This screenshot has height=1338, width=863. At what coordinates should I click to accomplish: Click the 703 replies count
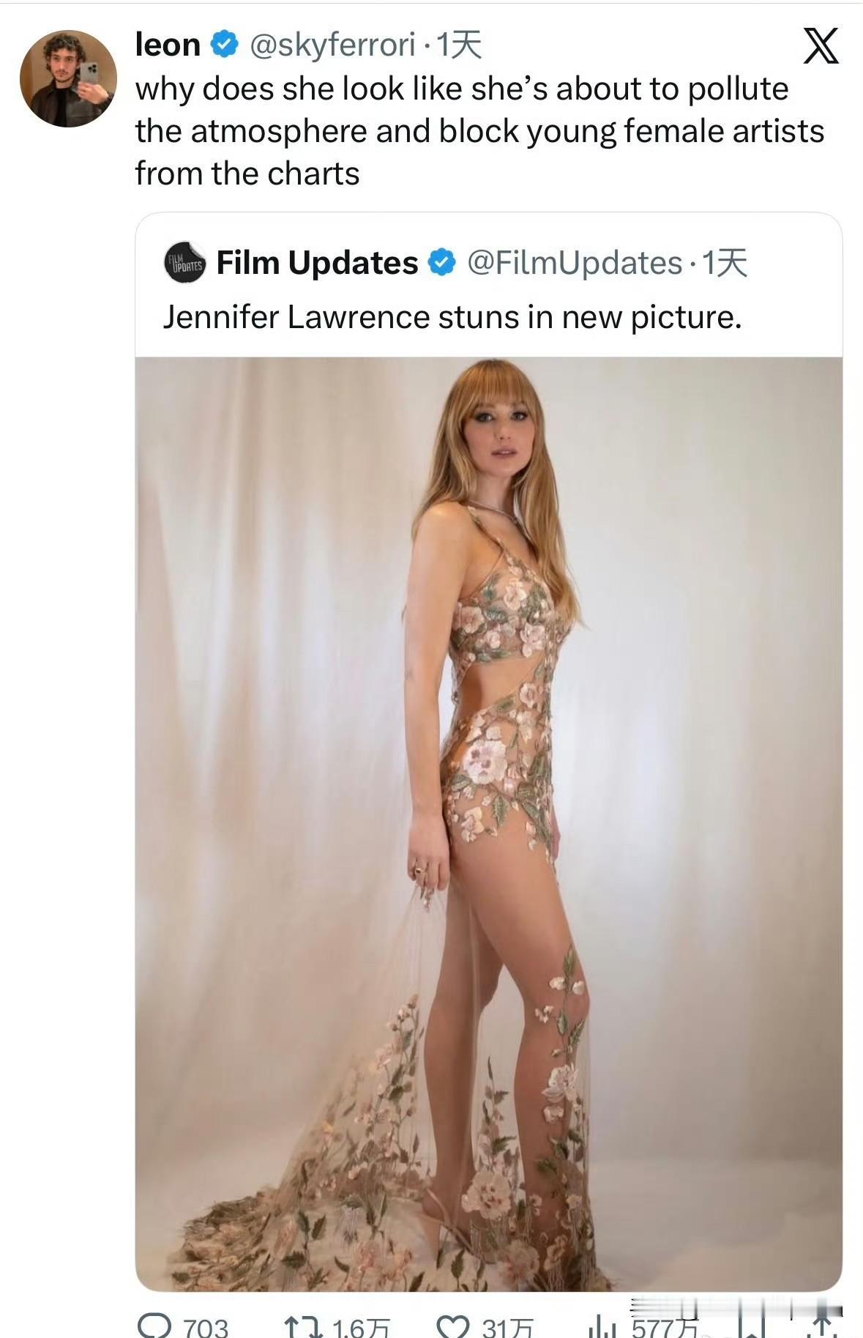pyautogui.click(x=206, y=1327)
